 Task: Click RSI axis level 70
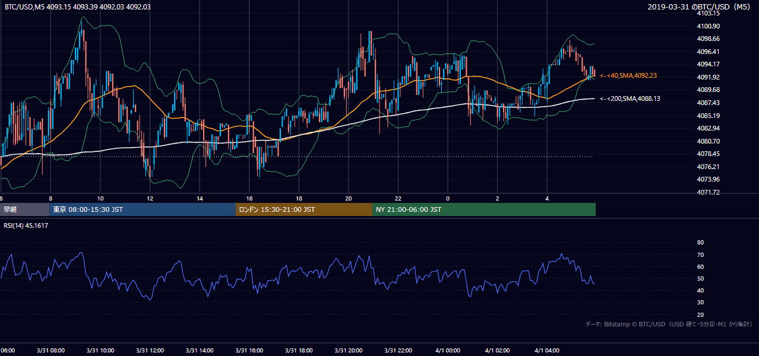click(700, 255)
